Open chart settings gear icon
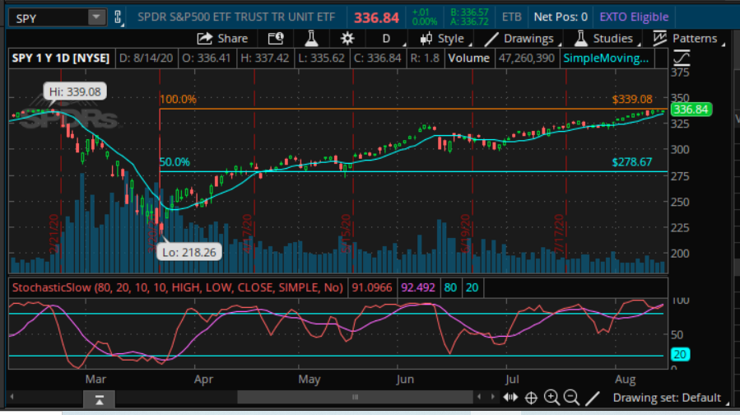The image size is (740, 415). point(347,39)
